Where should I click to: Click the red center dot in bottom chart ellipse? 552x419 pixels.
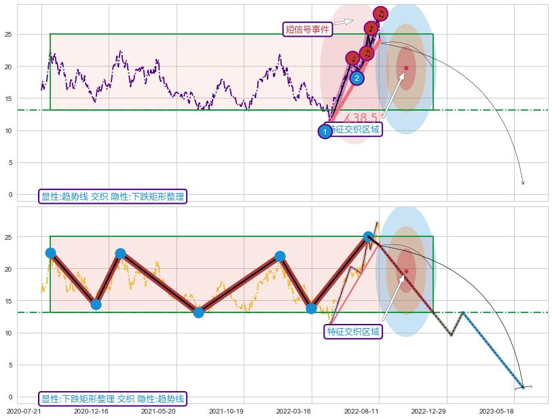pyautogui.click(x=406, y=271)
